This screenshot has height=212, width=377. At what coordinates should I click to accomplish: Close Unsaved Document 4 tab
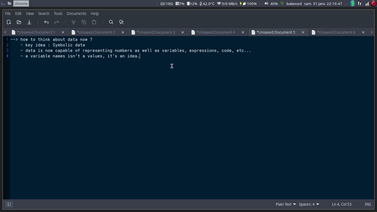tap(243, 32)
